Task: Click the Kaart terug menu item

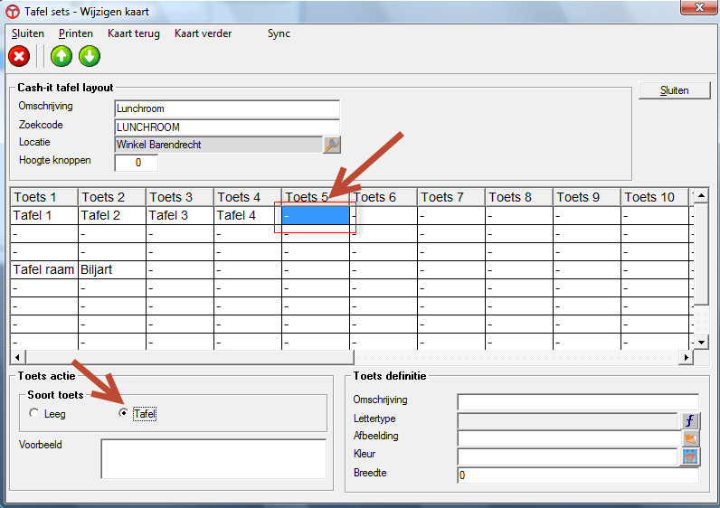Action: pos(134,33)
